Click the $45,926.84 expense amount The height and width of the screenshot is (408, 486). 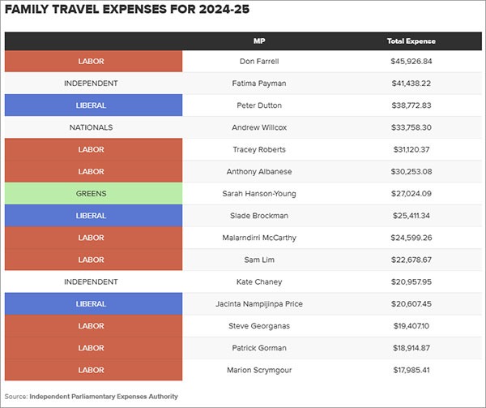click(x=411, y=61)
